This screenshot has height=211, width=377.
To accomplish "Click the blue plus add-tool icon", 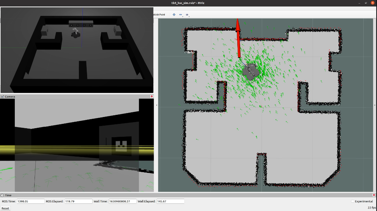I will pos(174,14).
